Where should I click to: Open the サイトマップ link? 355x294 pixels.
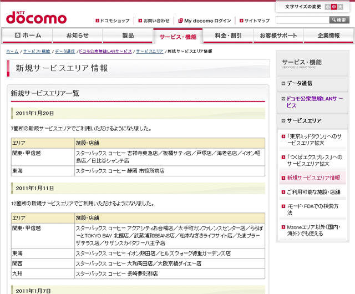pyautogui.click(x=257, y=21)
